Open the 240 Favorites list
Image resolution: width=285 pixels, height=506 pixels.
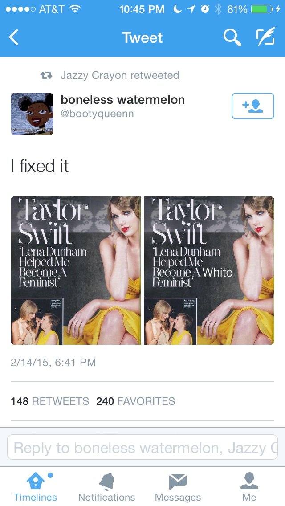135,401
